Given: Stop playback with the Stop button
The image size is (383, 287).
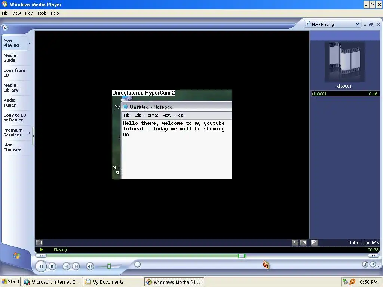Looking at the screenshot, I should point(52,266).
